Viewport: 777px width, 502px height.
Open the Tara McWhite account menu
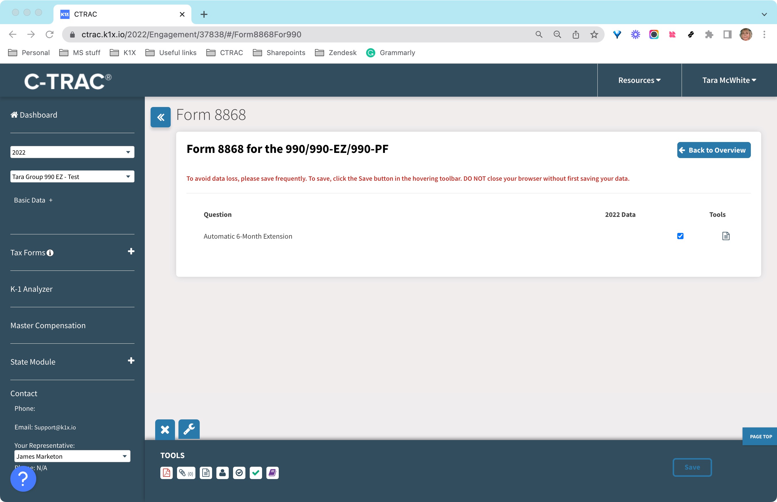pos(729,80)
